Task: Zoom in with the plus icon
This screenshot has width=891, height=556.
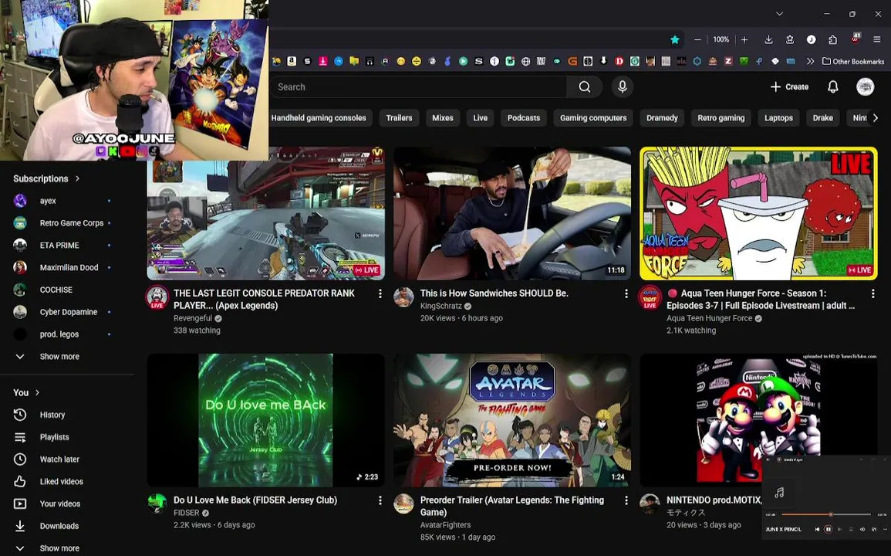Action: 744,39
